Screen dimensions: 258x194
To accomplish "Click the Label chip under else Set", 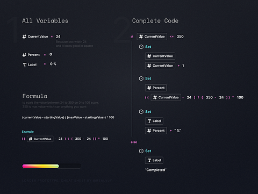I will (154, 160).
